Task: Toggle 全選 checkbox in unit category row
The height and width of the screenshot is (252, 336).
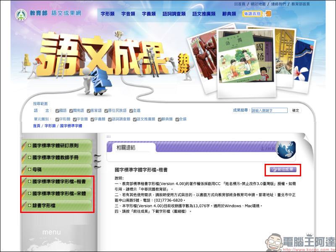Action: coord(177,119)
